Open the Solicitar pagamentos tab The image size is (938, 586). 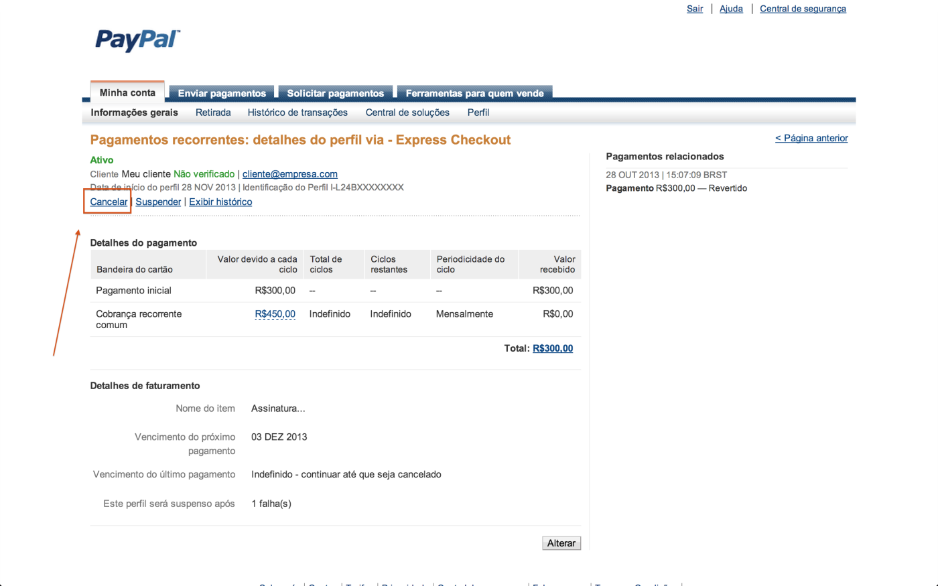(x=336, y=93)
